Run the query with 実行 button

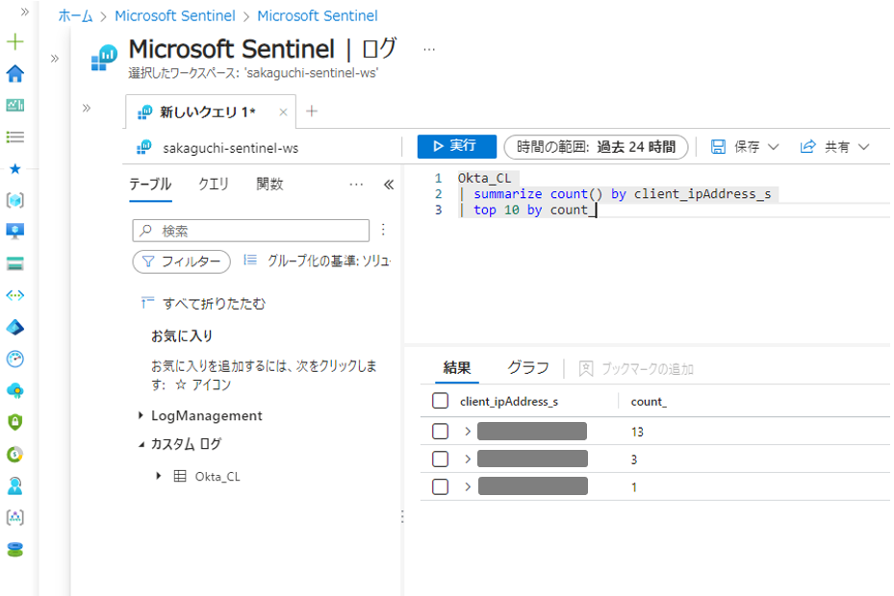pyautogui.click(x=457, y=146)
